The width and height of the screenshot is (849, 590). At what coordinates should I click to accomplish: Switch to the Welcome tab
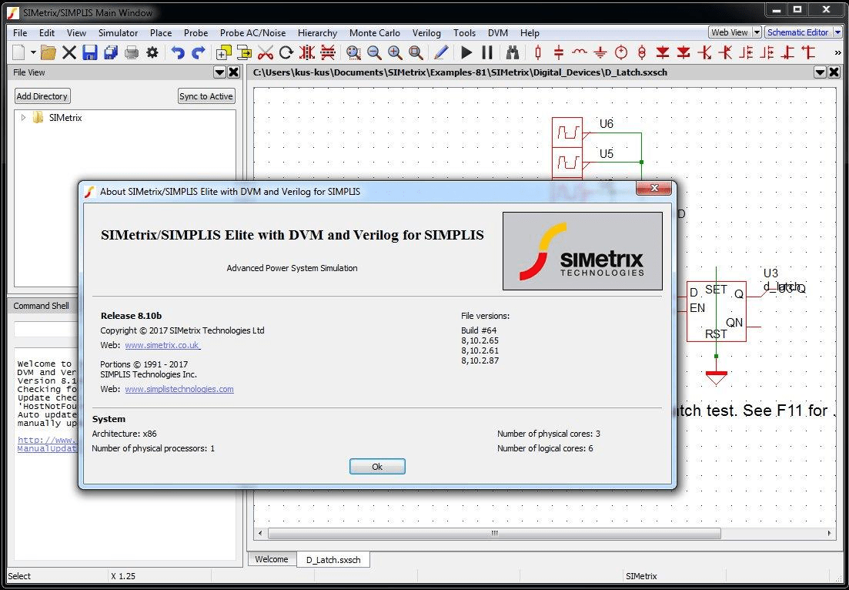click(272, 559)
